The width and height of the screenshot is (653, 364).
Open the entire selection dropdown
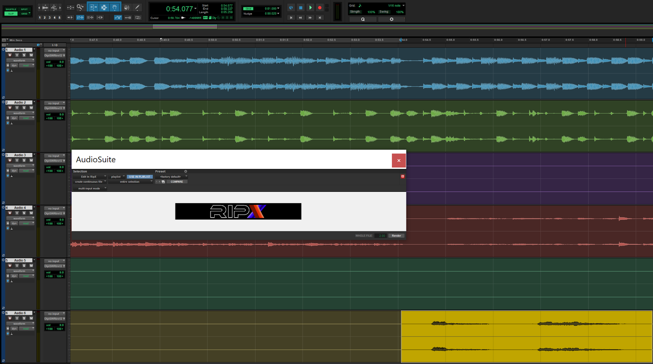coord(131,182)
